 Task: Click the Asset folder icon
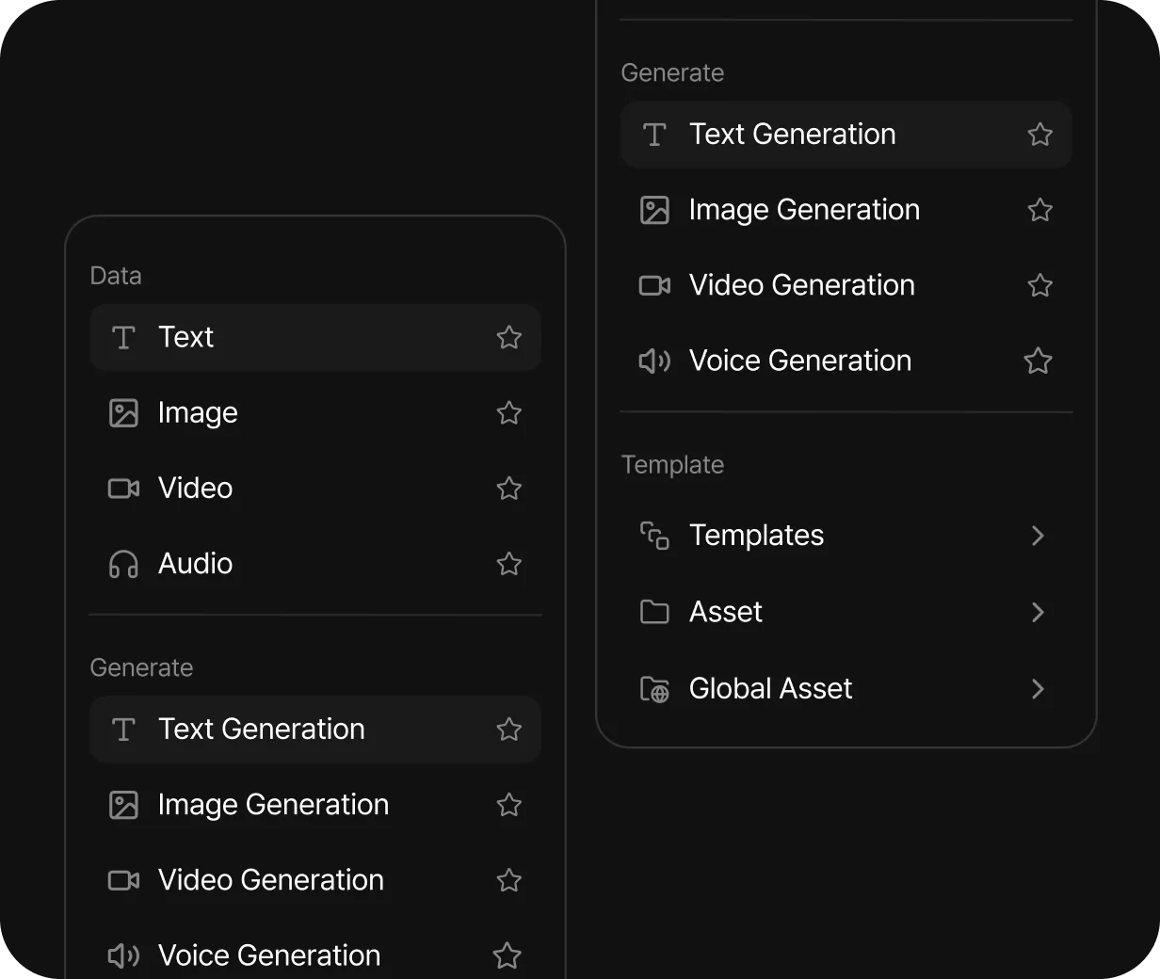(654, 612)
